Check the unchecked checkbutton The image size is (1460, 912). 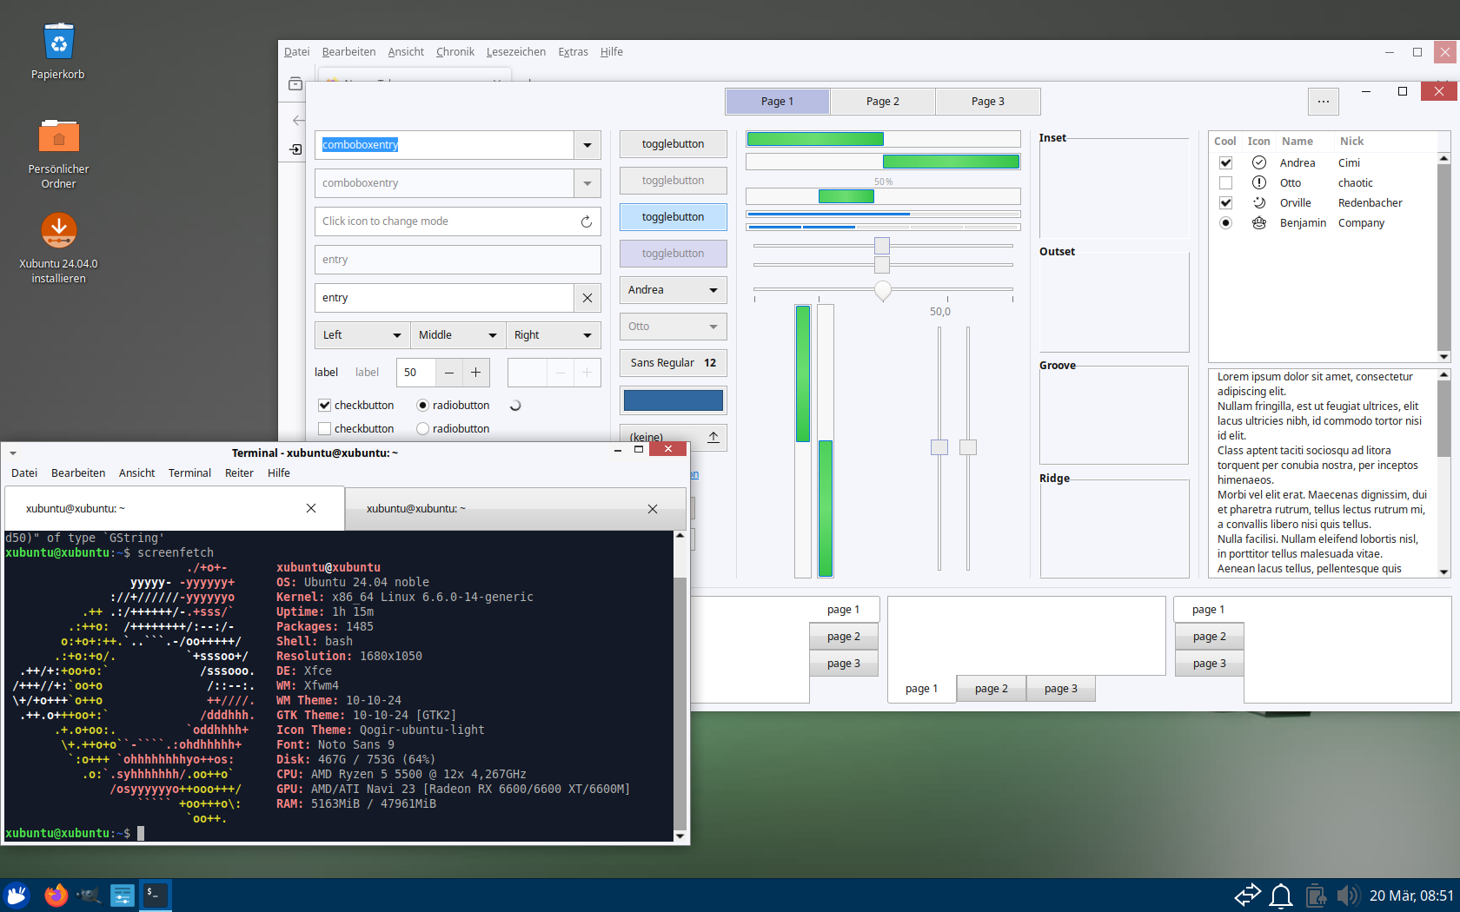(324, 428)
